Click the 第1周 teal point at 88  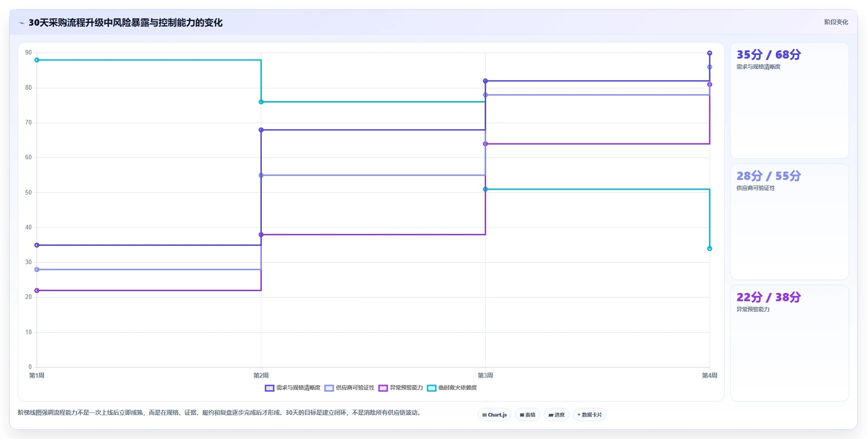[37, 60]
